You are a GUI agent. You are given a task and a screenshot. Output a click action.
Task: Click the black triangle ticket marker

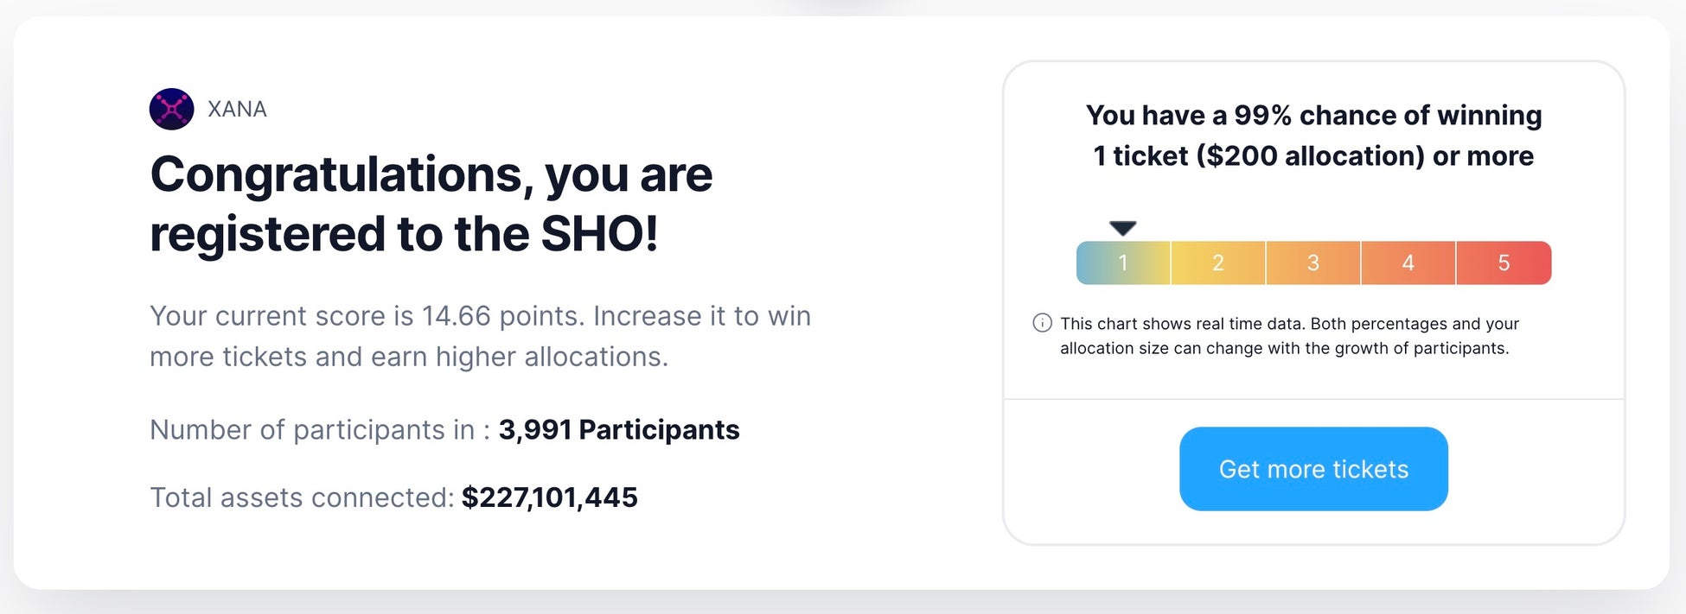[1122, 228]
